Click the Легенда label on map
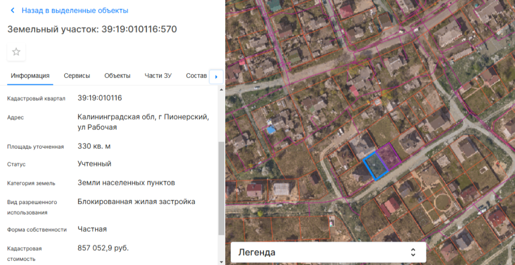The width and height of the screenshot is (515, 265). (256, 252)
